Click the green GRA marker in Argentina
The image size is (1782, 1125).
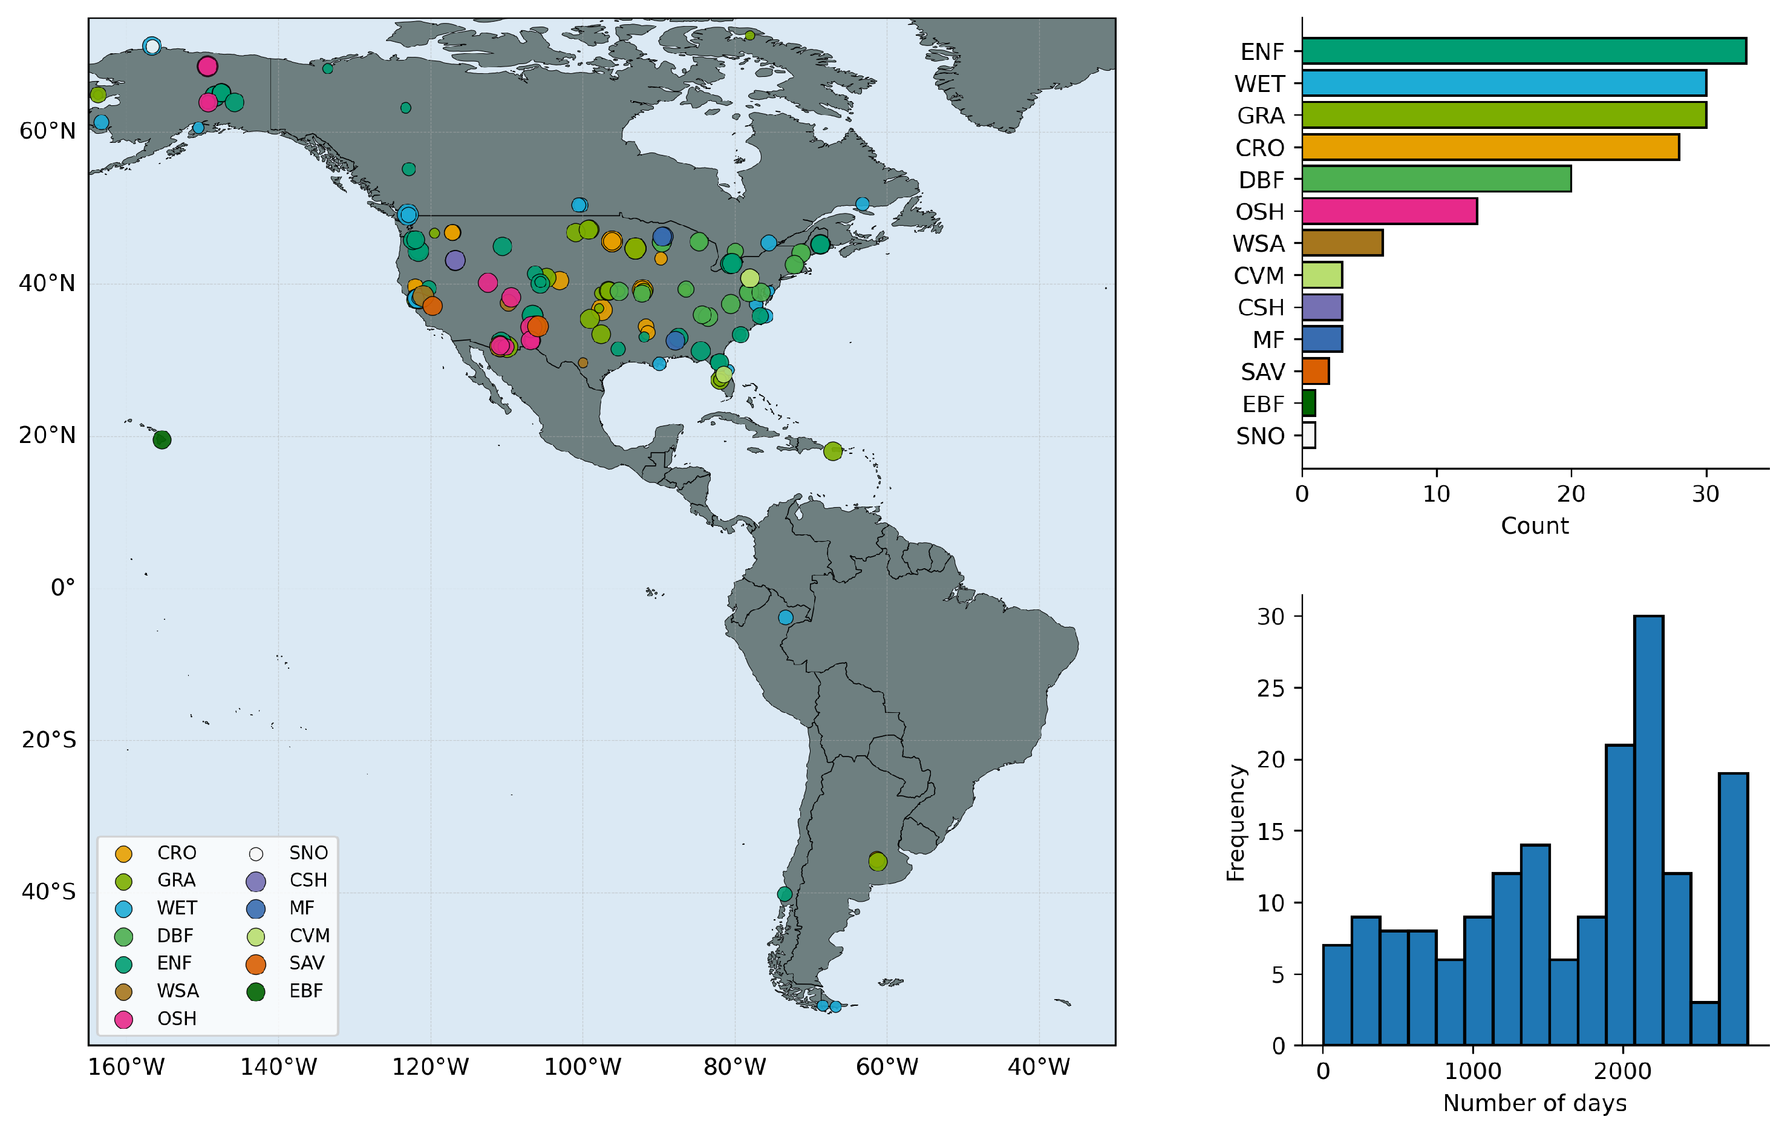(878, 862)
